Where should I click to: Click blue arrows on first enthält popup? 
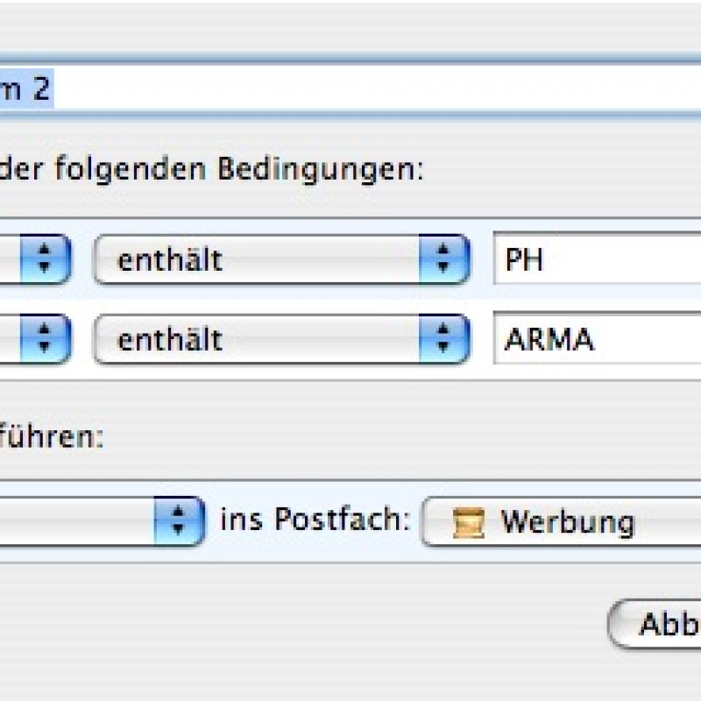[x=444, y=259]
